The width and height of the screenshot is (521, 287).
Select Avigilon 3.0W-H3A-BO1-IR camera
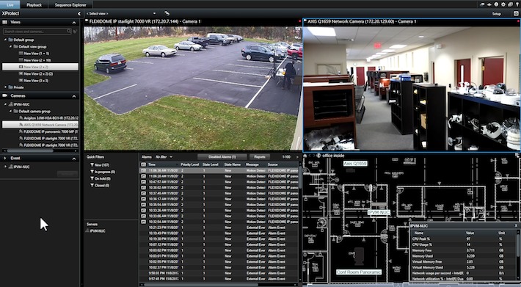49,118
